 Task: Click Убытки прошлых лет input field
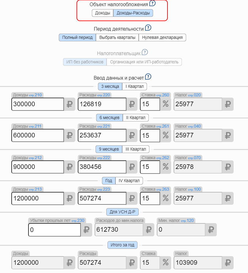54,230
